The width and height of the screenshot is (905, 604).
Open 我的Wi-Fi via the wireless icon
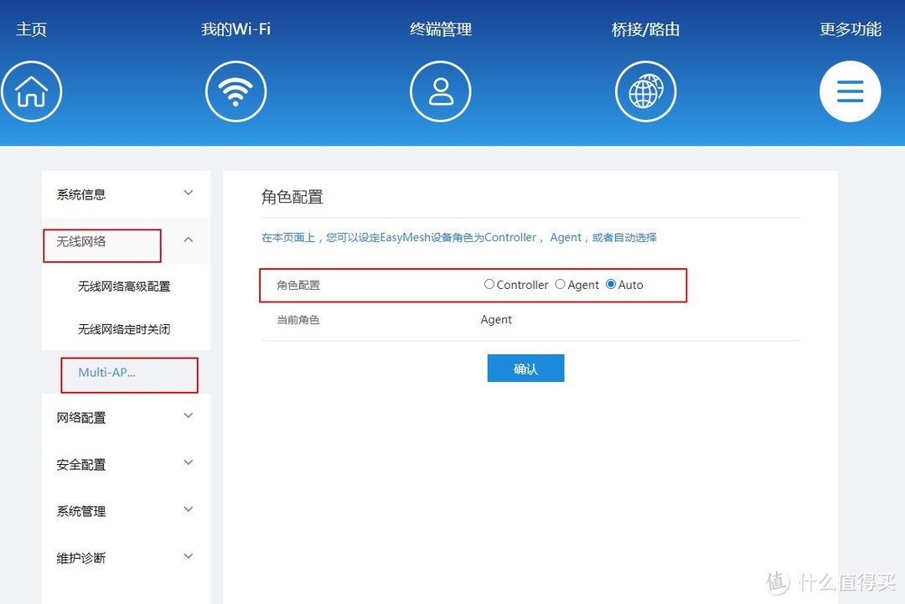pyautogui.click(x=235, y=91)
